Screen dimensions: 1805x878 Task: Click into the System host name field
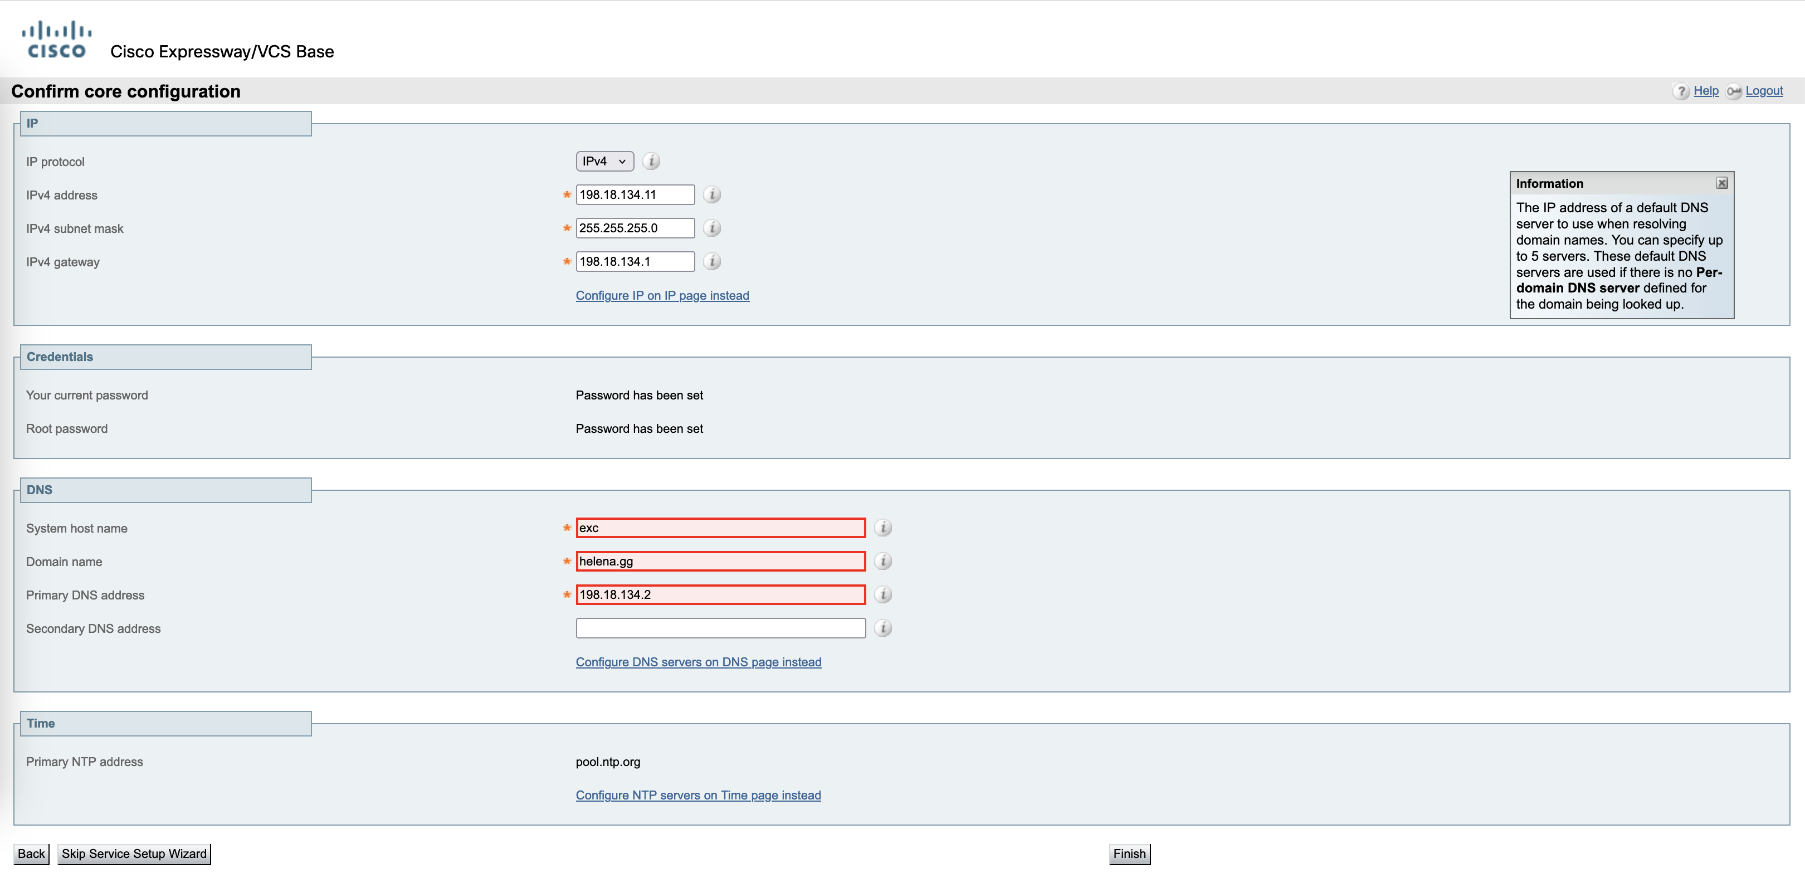(x=720, y=528)
